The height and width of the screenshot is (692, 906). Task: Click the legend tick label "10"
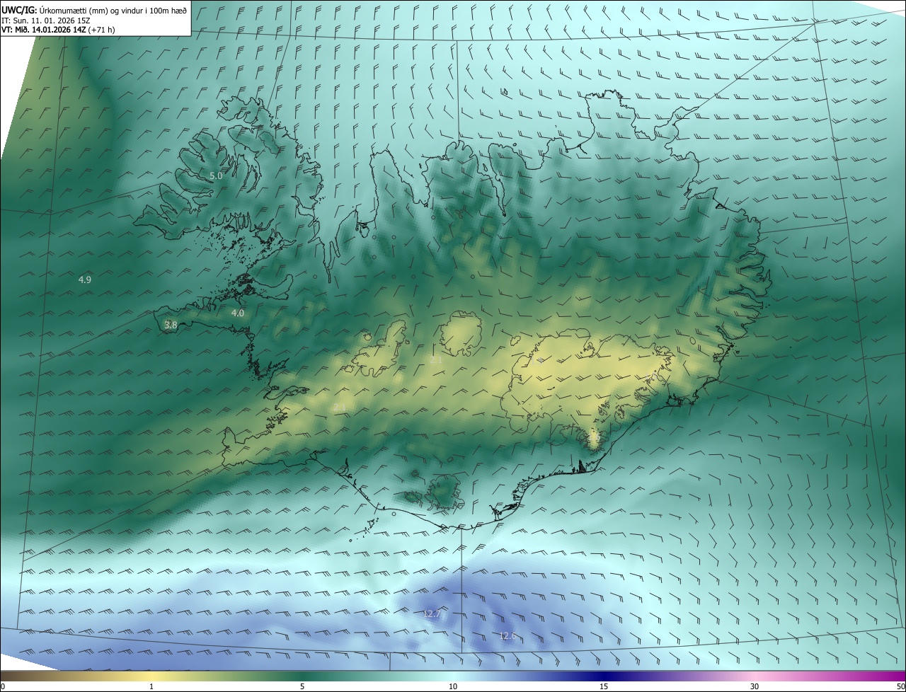pos(453,686)
